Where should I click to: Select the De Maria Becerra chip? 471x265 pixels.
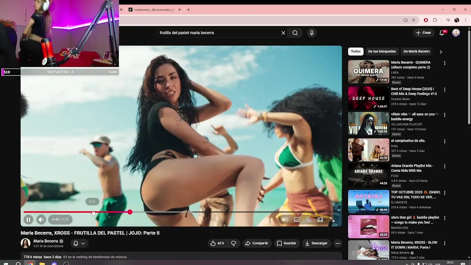[417, 52]
